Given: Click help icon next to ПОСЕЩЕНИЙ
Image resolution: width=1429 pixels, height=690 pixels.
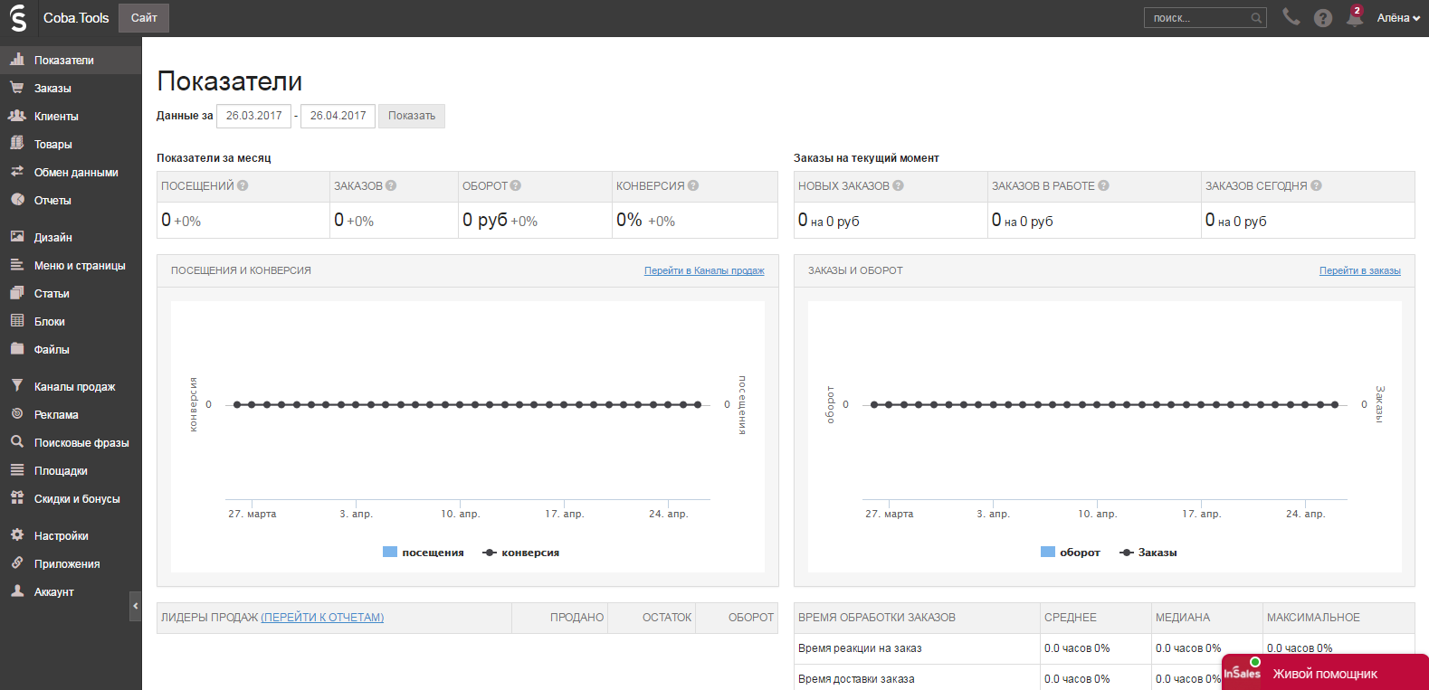Looking at the screenshot, I should point(243,185).
